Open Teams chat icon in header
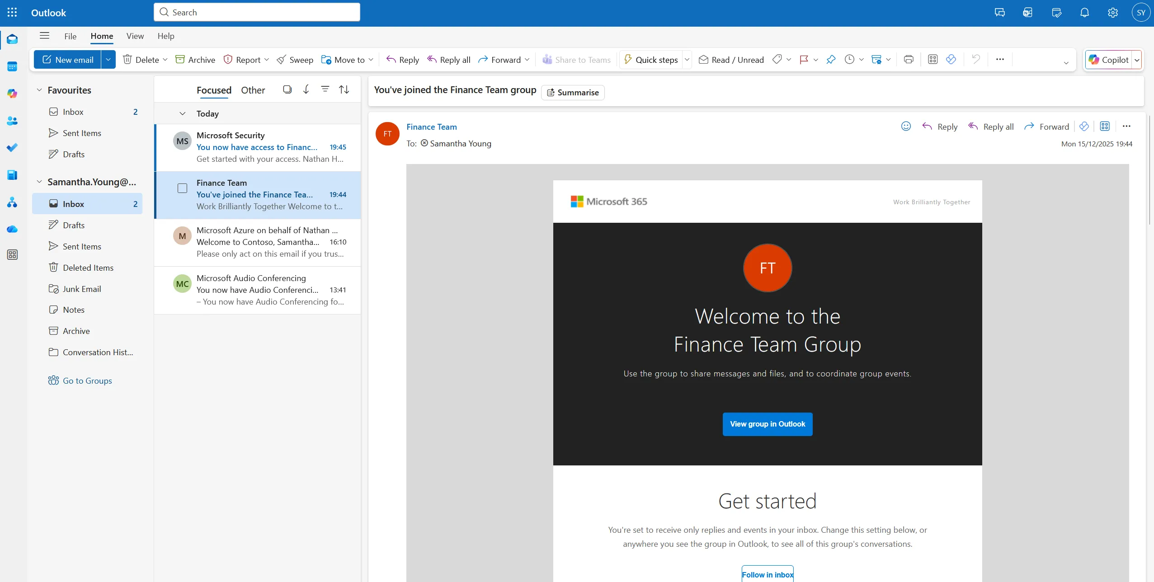 coord(1000,13)
